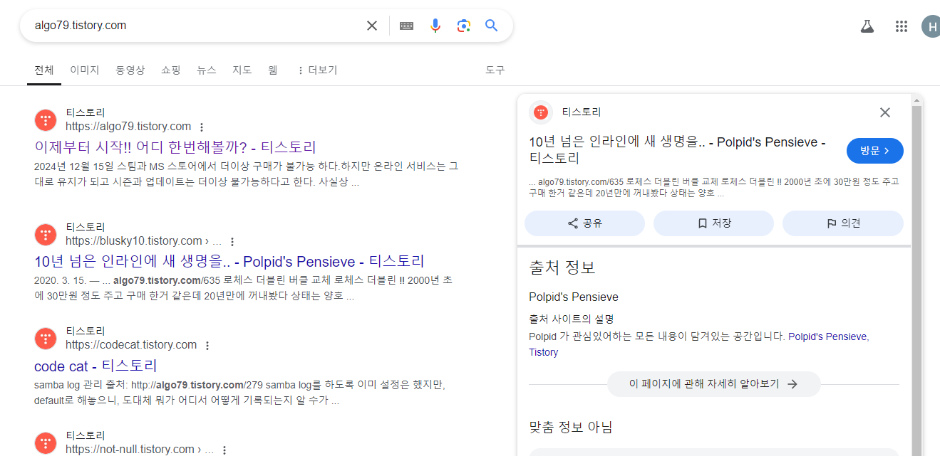This screenshot has height=456, width=940.
Task: Click the 방문 button in side panel
Action: tap(874, 151)
